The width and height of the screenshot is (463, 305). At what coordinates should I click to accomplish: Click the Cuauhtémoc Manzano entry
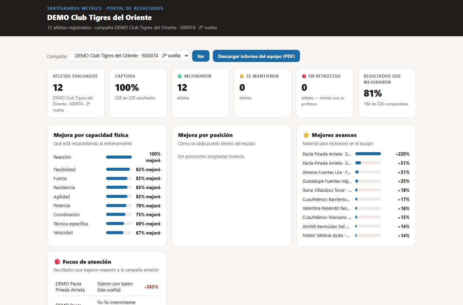click(x=356, y=217)
